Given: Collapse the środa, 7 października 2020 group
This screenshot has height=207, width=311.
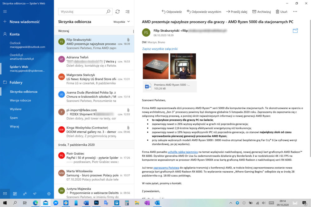Looking at the screenshot, I should pos(94,145).
